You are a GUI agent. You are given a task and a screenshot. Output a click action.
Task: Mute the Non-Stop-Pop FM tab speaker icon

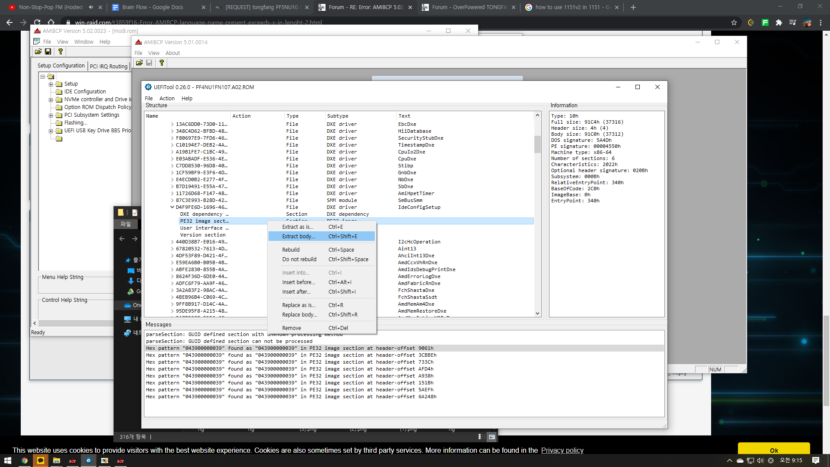pyautogui.click(x=91, y=7)
